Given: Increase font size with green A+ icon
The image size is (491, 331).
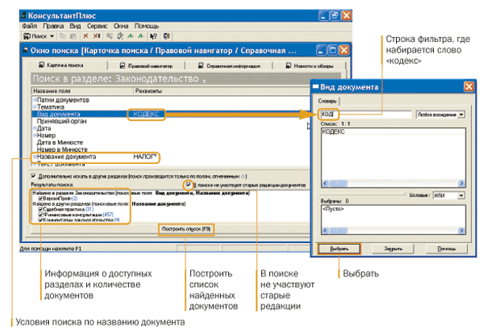Looking at the screenshot, I should [130, 36].
